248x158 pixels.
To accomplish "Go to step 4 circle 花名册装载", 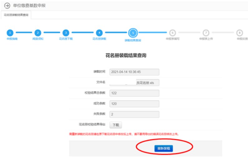I will coord(99,33).
